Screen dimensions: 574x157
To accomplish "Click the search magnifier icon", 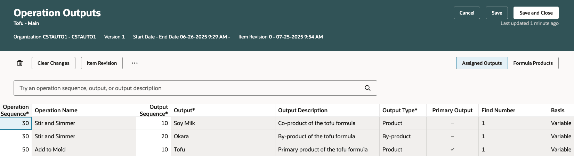I will 367,88.
